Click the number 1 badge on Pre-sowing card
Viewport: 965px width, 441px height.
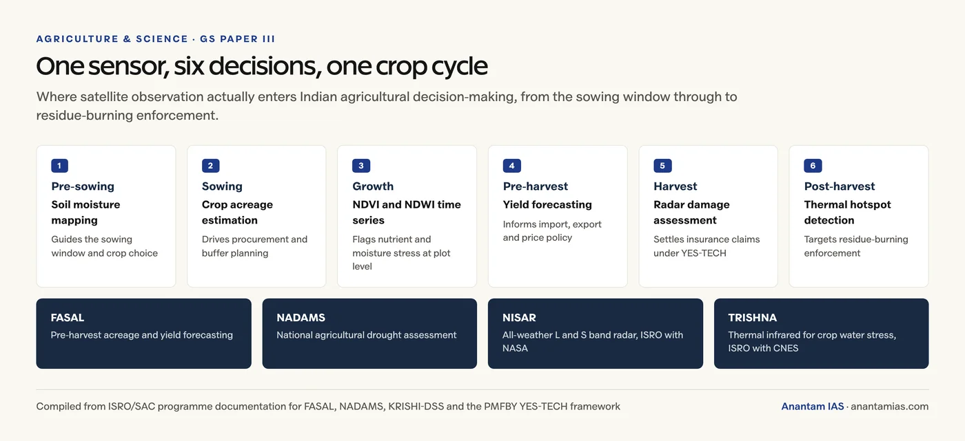point(59,166)
